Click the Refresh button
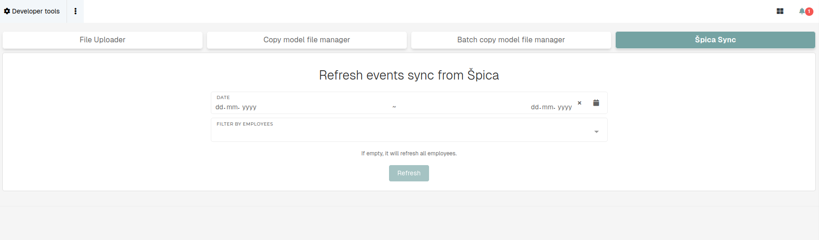The width and height of the screenshot is (819, 240). coord(409,173)
